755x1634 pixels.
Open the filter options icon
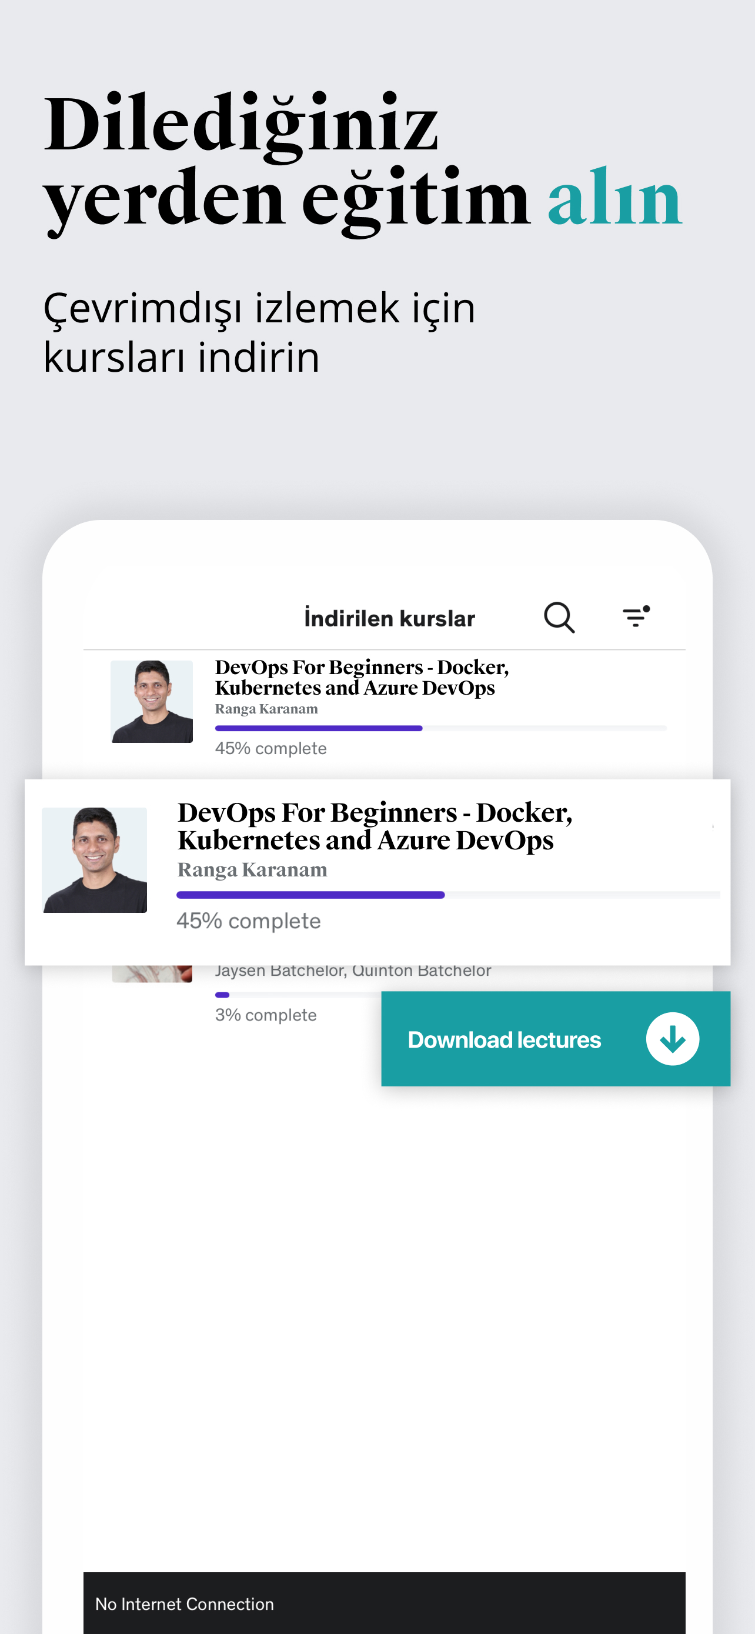coord(636,616)
